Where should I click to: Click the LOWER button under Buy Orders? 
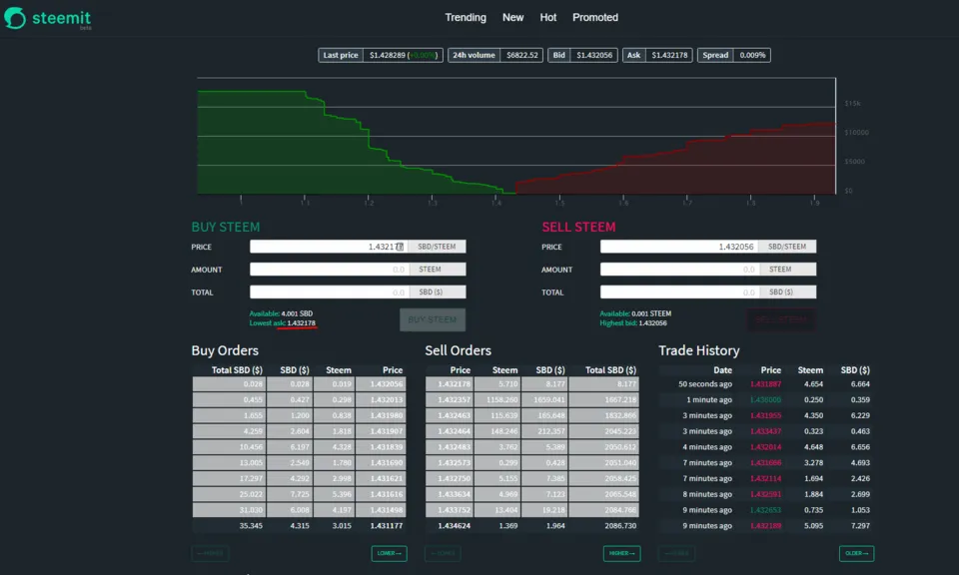click(x=389, y=554)
